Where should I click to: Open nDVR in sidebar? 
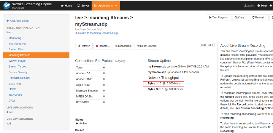point(12,89)
